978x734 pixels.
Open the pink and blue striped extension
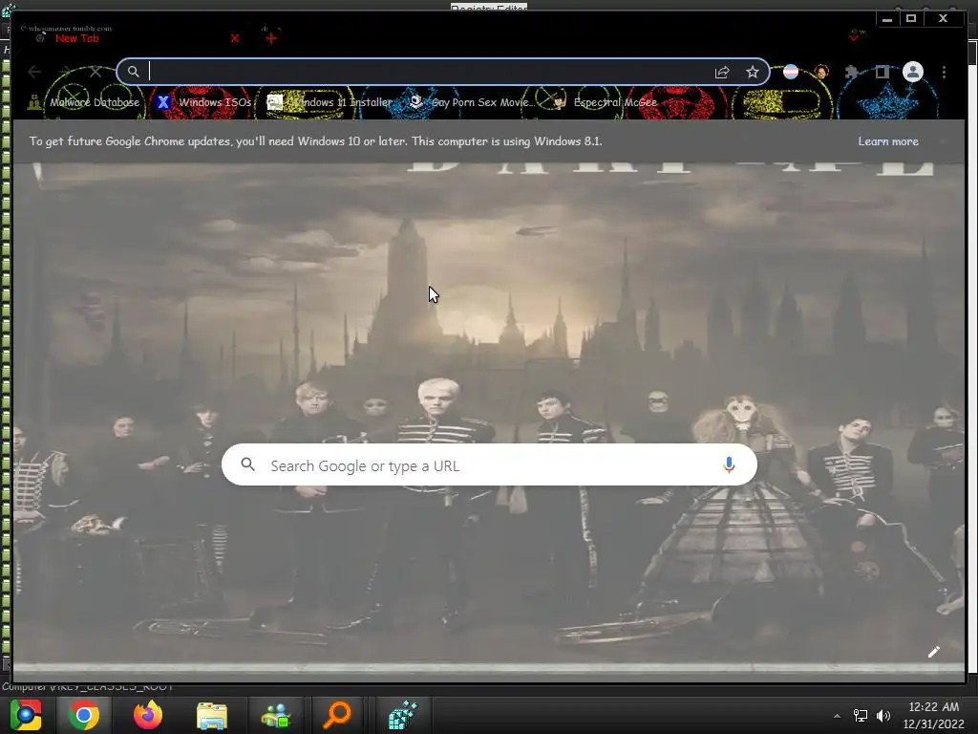[790, 73]
